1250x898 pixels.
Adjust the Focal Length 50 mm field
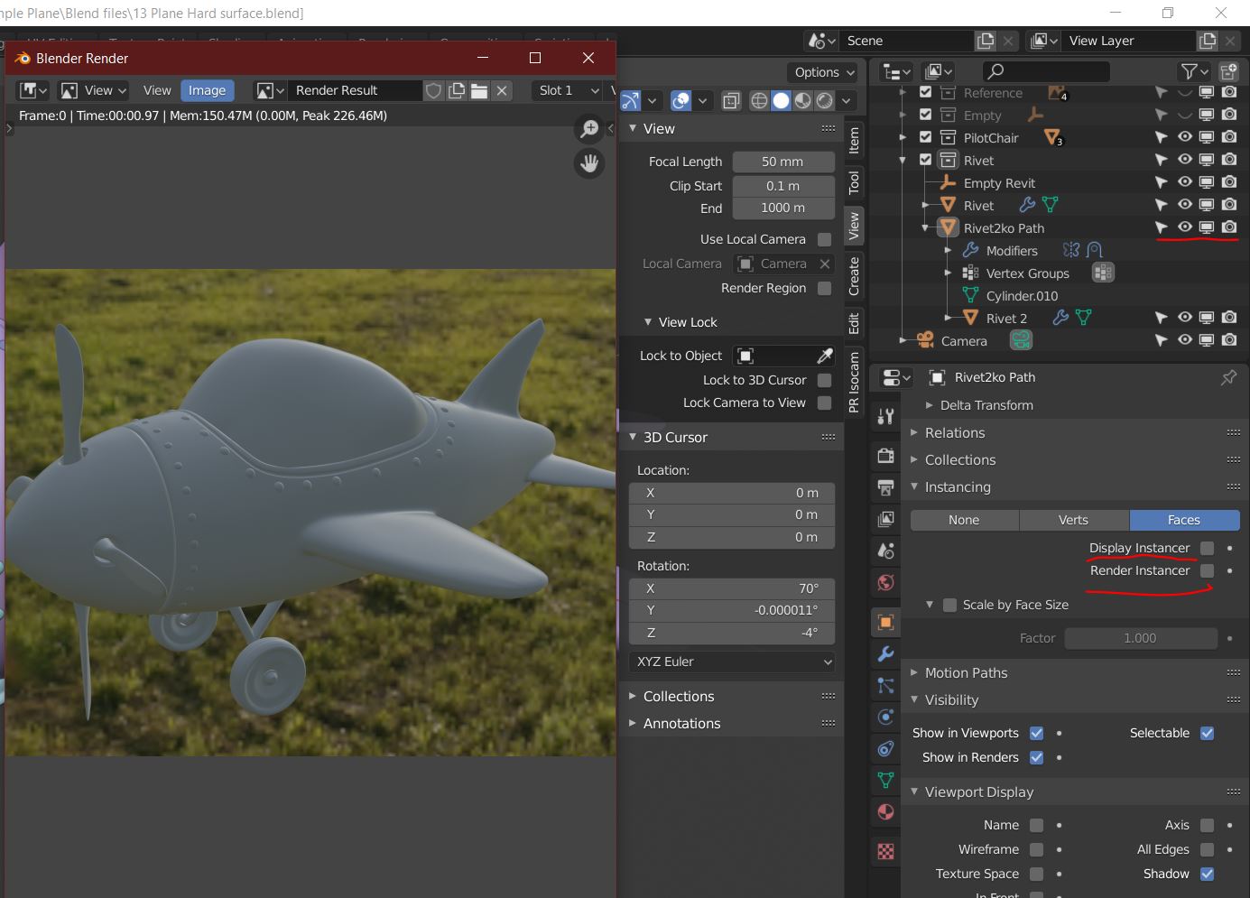coord(782,162)
